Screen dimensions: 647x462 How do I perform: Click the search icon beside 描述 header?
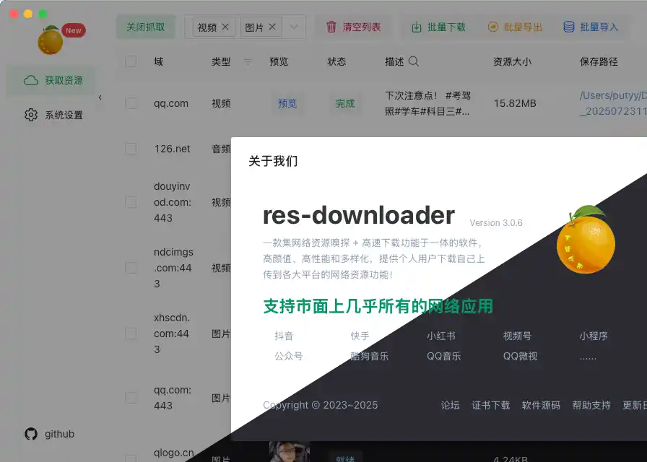(x=414, y=61)
